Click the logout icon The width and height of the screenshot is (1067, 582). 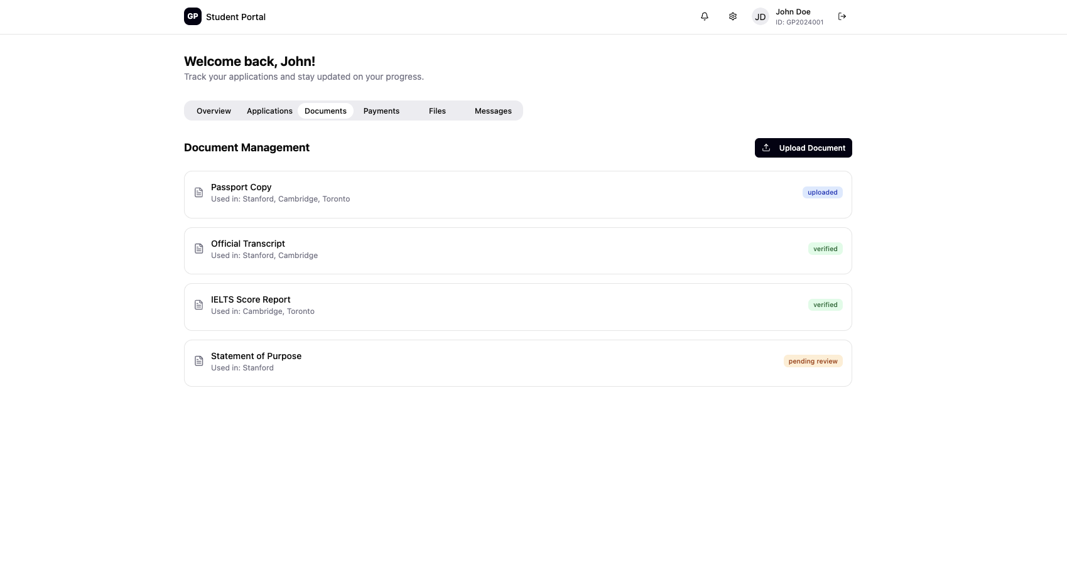[x=842, y=16]
